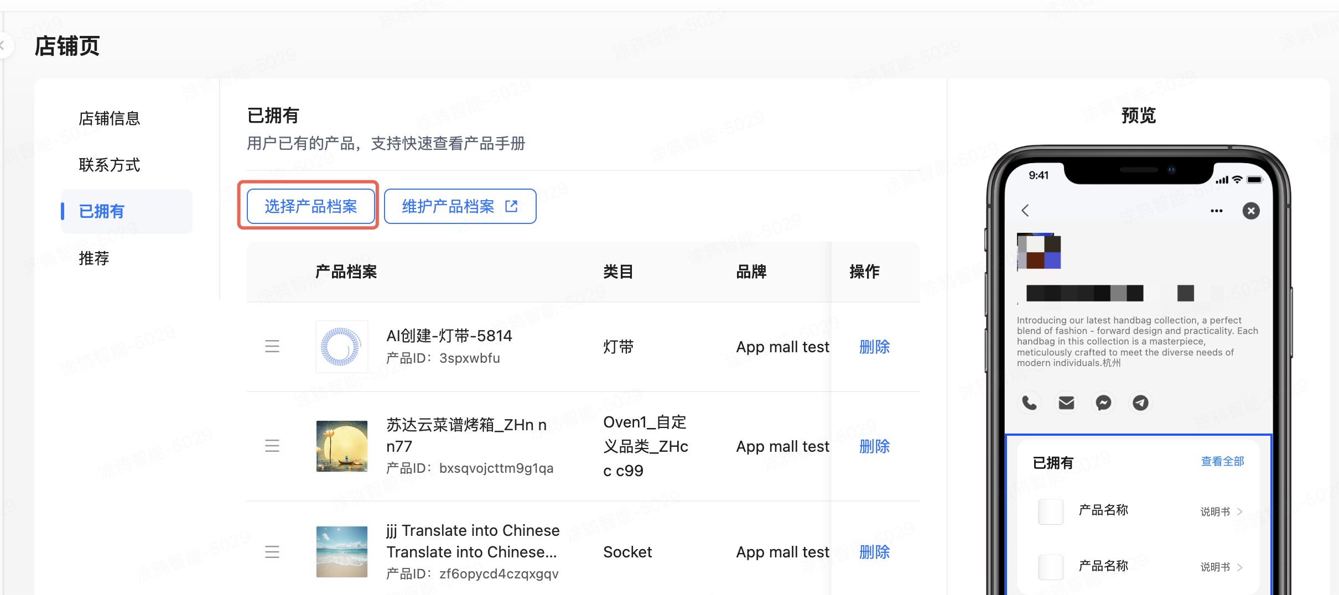
Task: Tap the phone call icon in preview
Action: point(1029,403)
